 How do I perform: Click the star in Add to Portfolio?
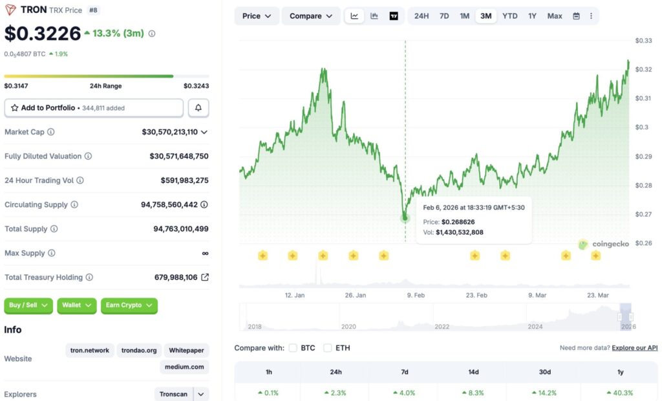(x=14, y=107)
